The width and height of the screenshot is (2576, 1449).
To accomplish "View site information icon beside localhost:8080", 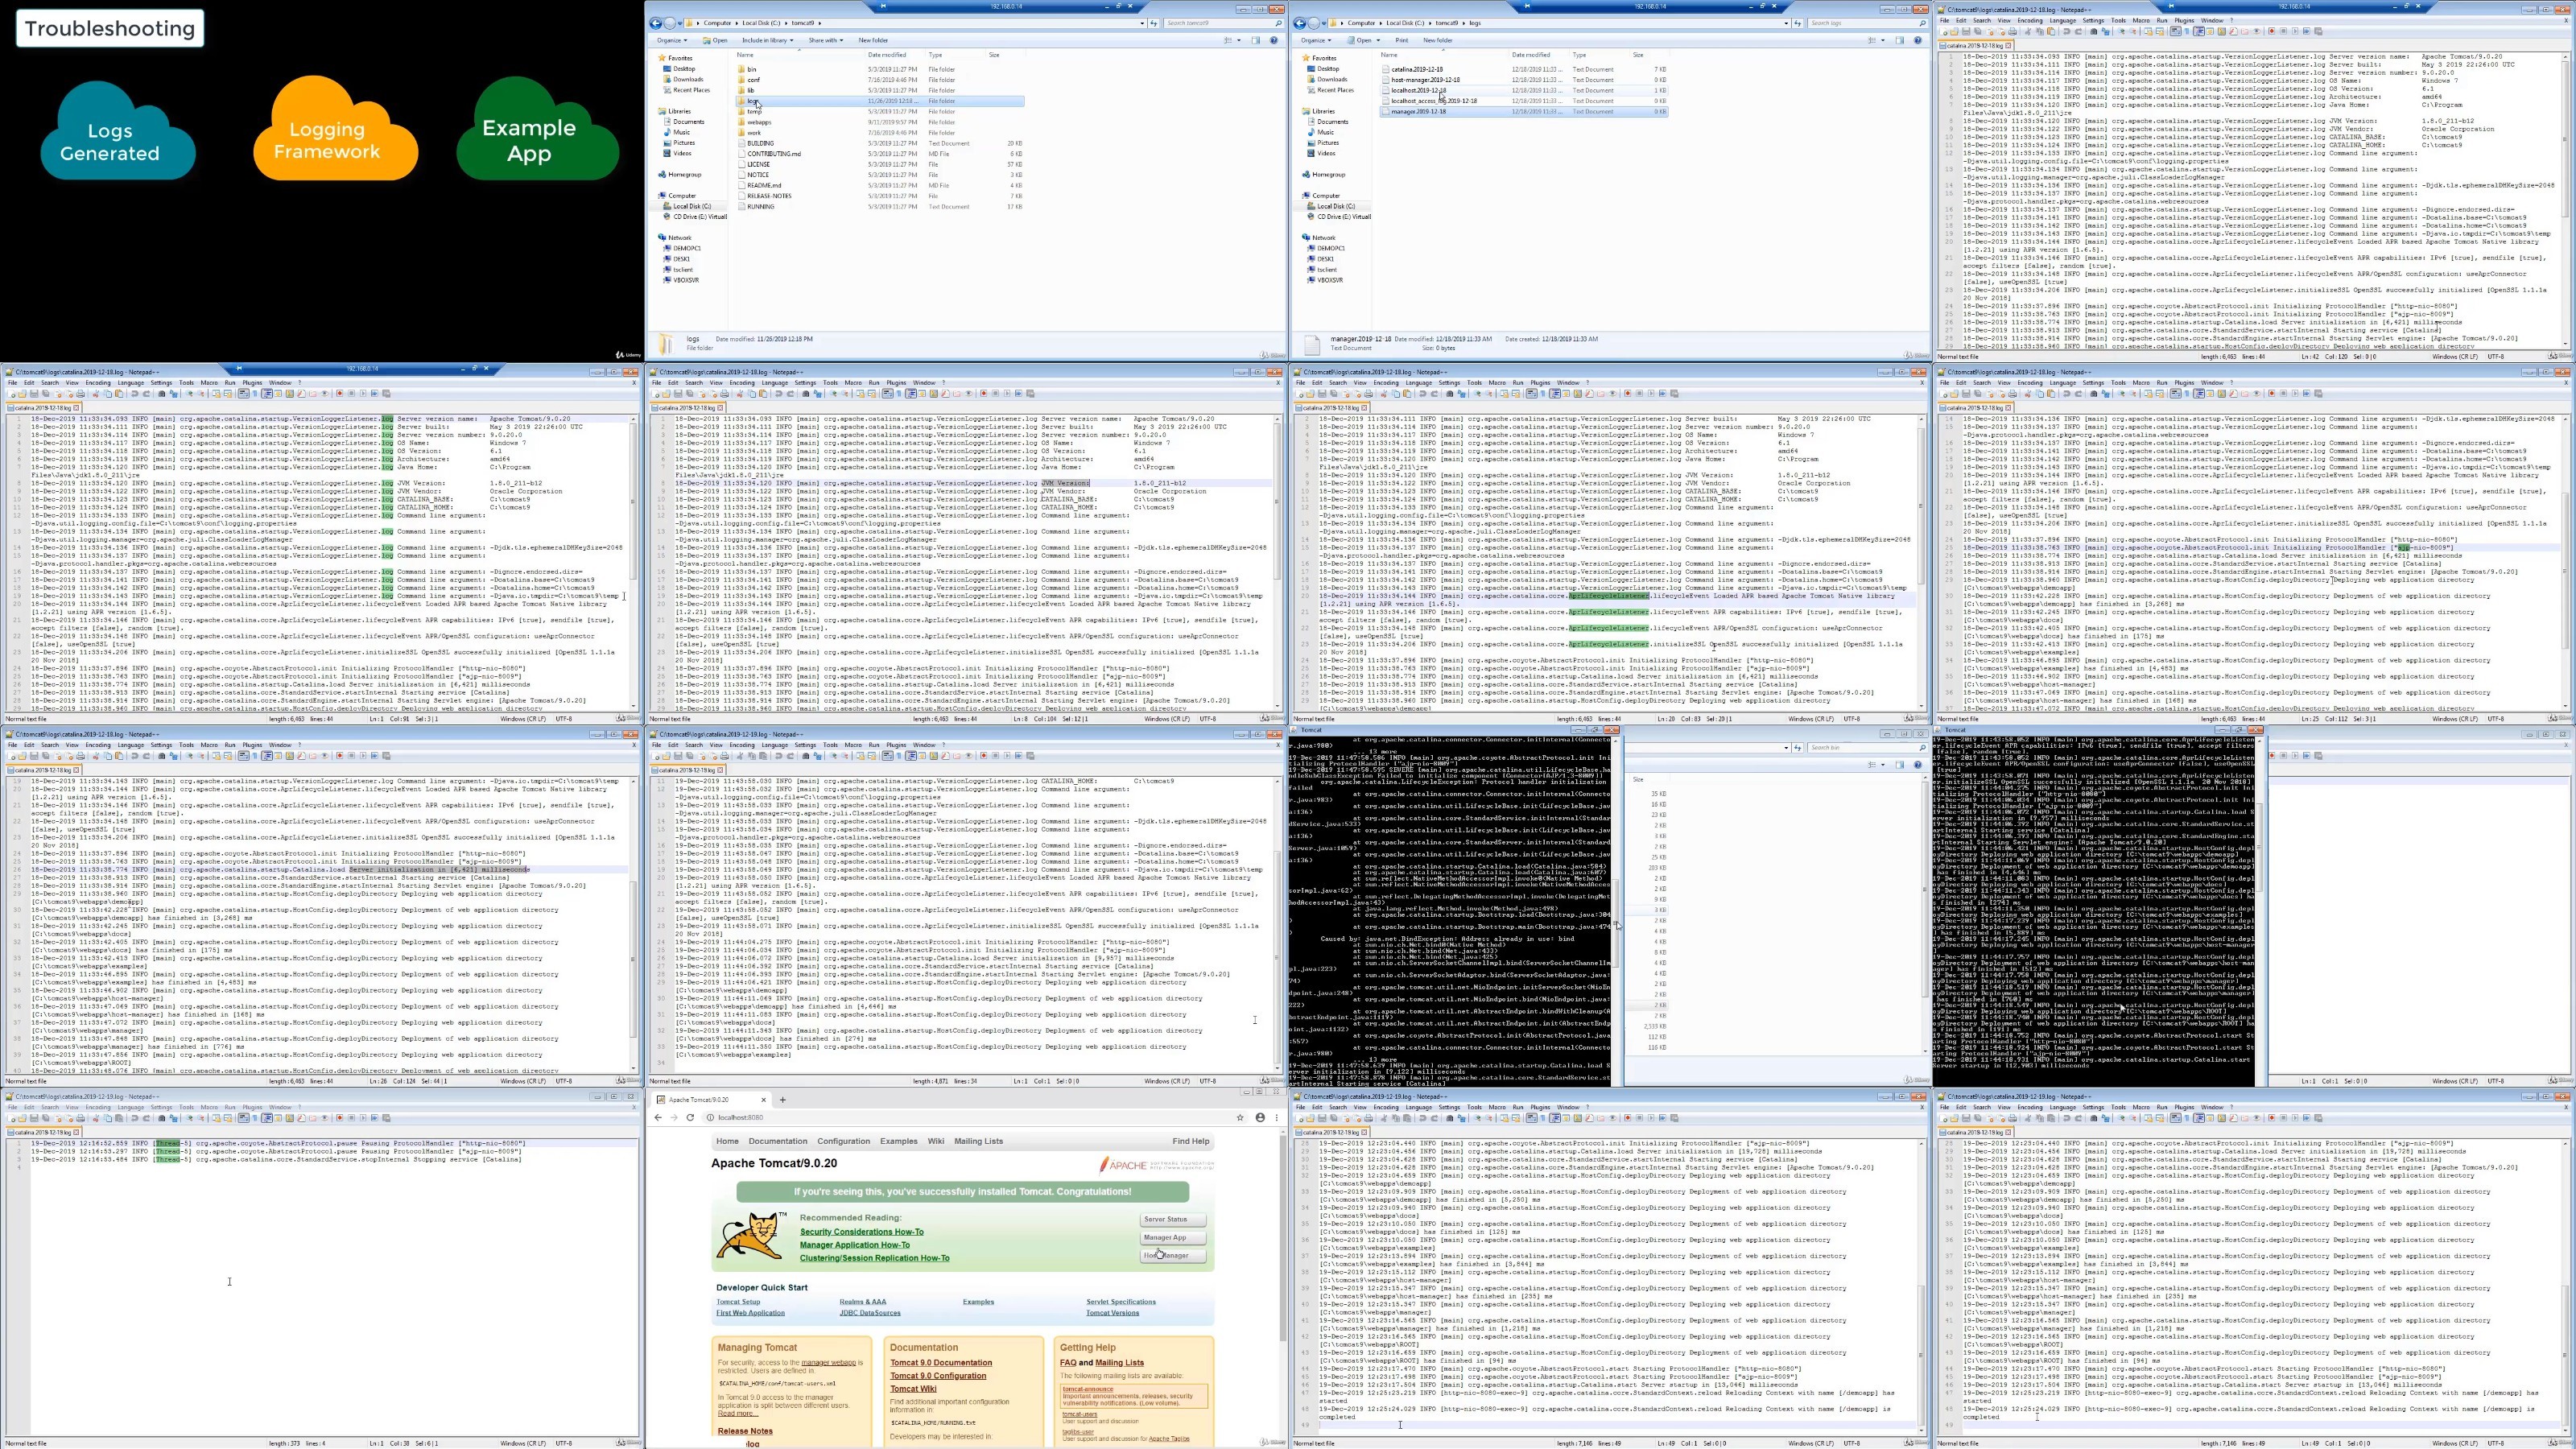I will (710, 1118).
